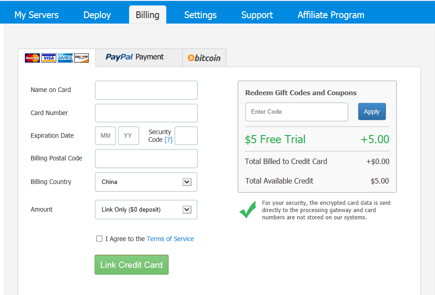Switch to the Bitcoin payment tab

(204, 58)
